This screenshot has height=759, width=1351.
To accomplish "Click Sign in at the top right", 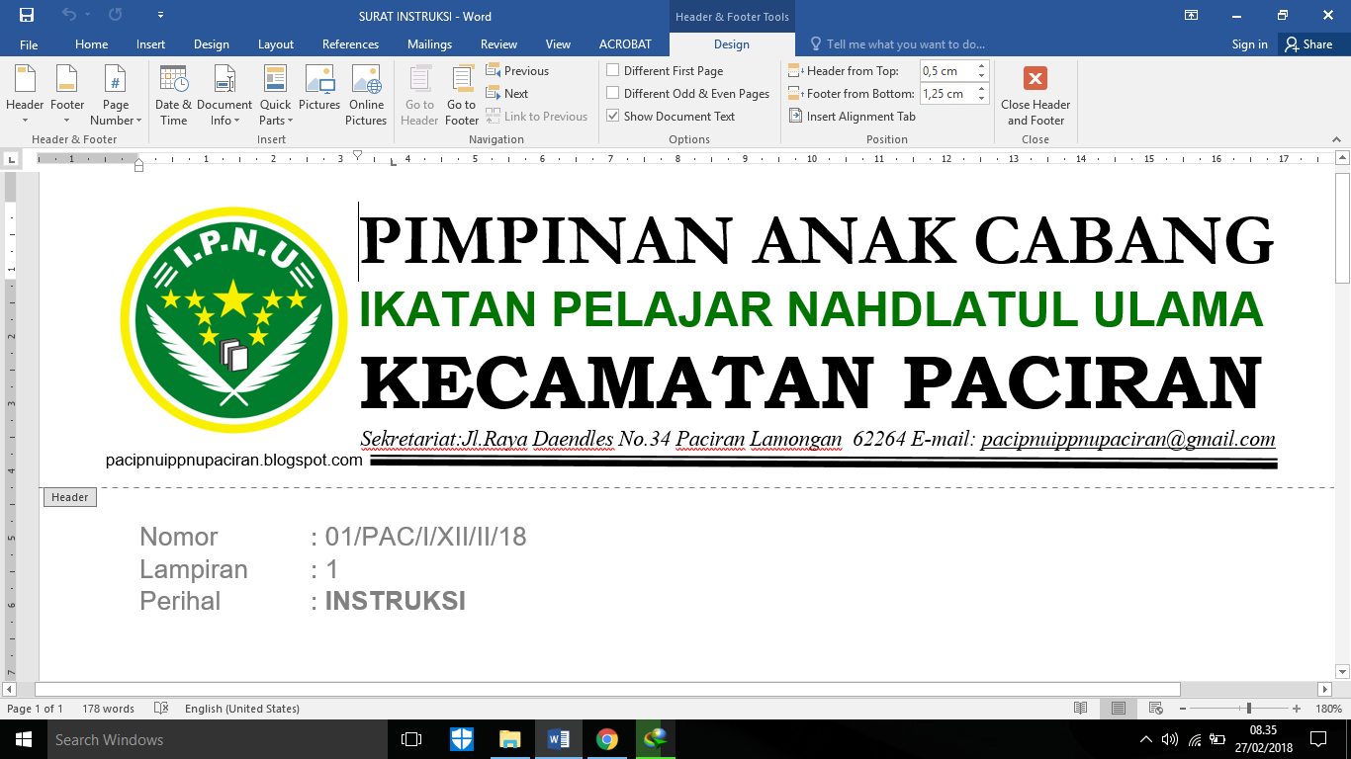I will 1249,44.
